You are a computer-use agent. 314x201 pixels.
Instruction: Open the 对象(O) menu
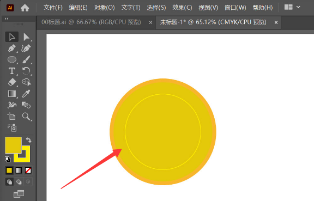(105, 8)
